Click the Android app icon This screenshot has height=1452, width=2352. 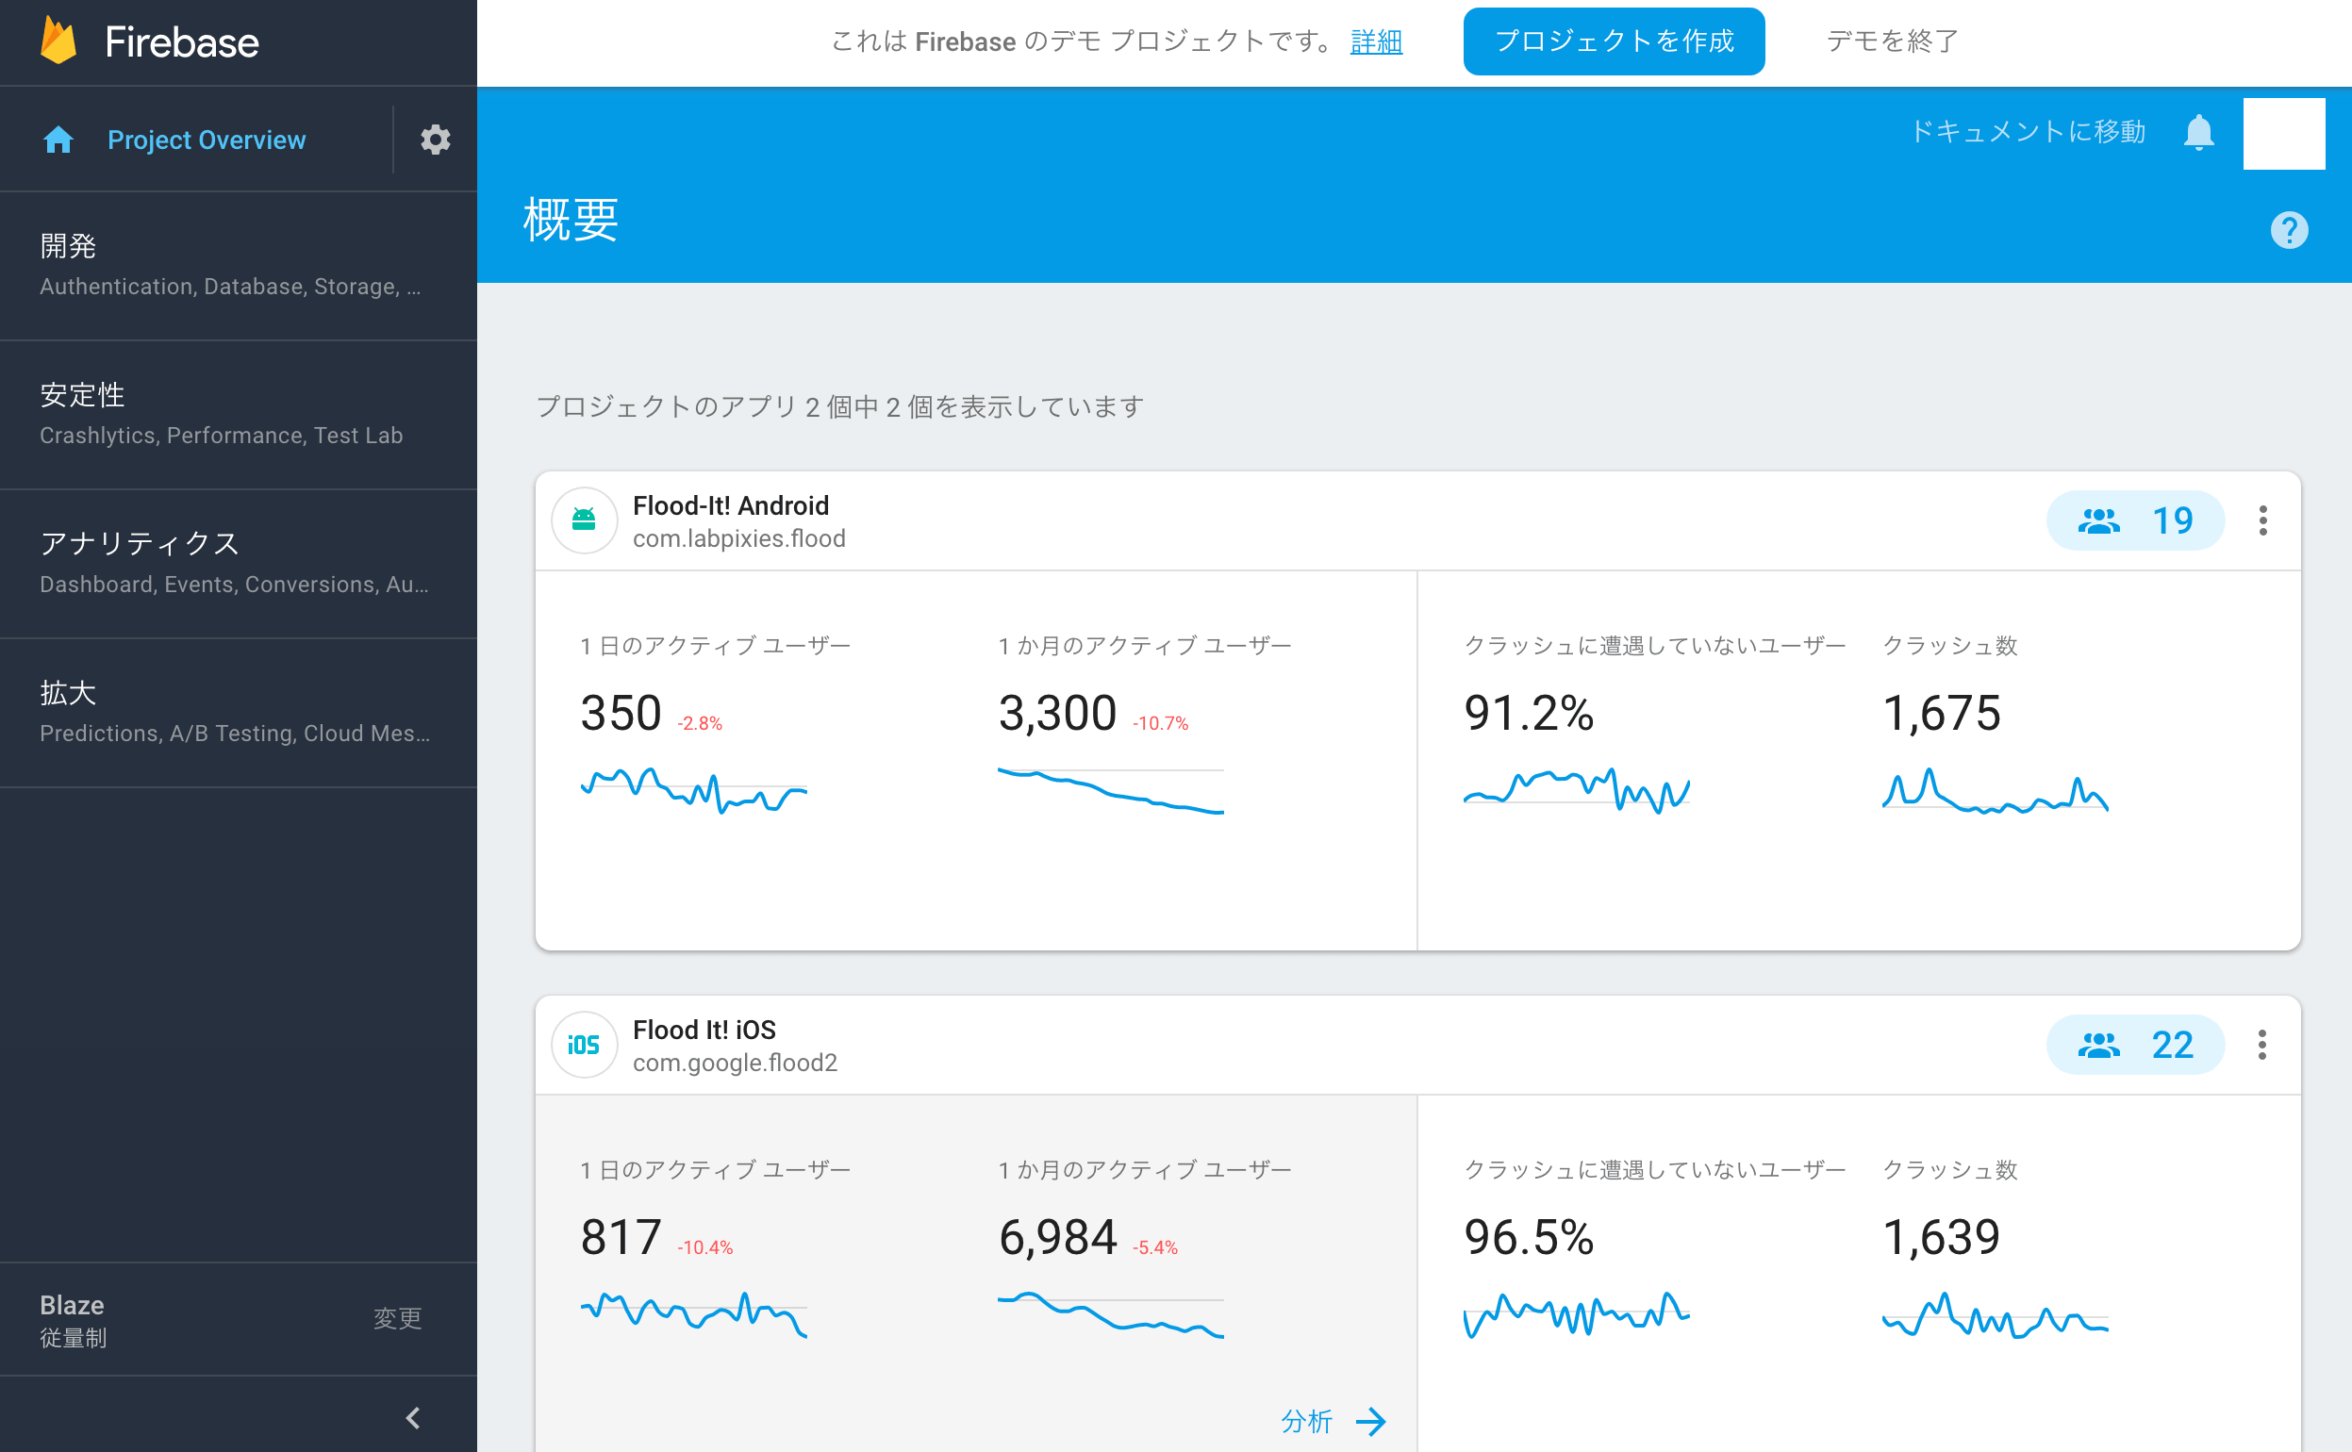point(584,520)
